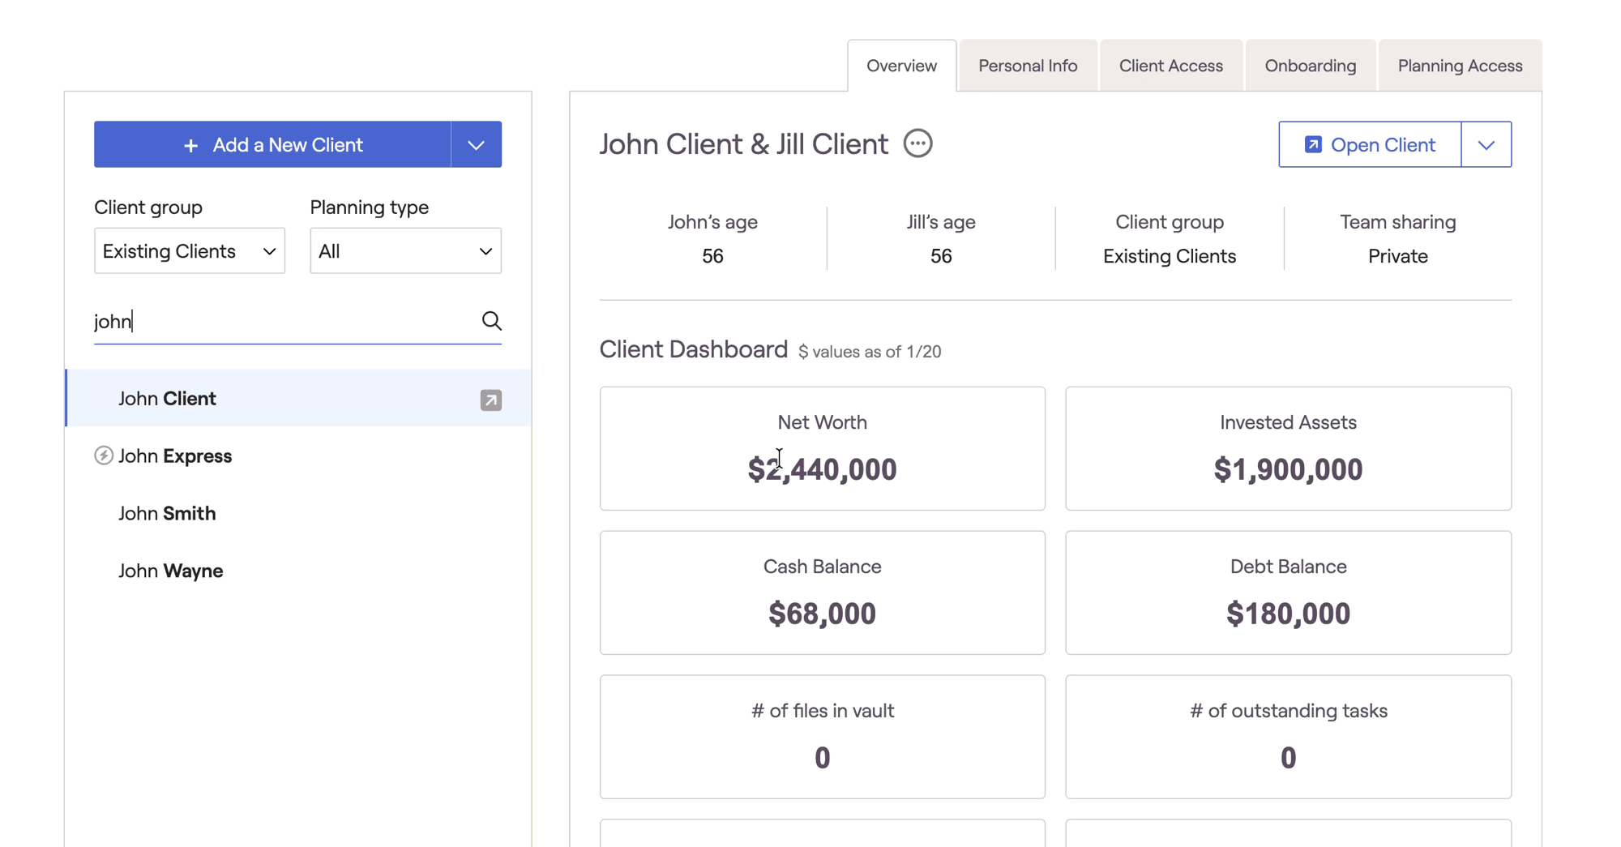Expand the Add a New Client dropdown arrow
The image size is (1621, 847).
coord(476,145)
